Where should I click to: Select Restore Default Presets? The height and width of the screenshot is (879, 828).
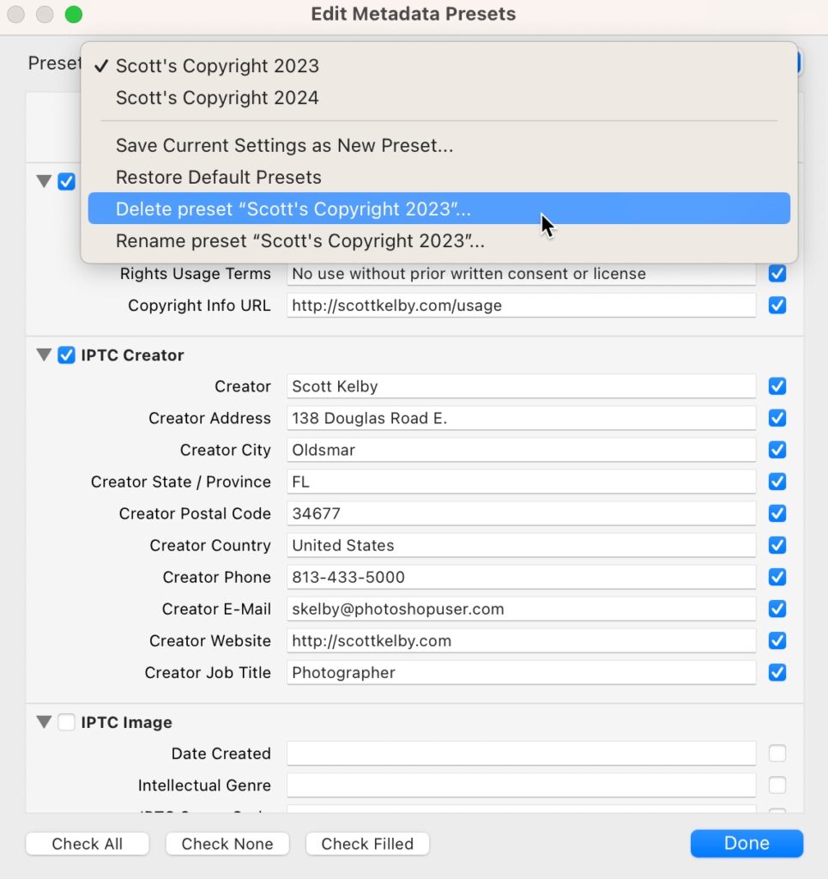438,177
